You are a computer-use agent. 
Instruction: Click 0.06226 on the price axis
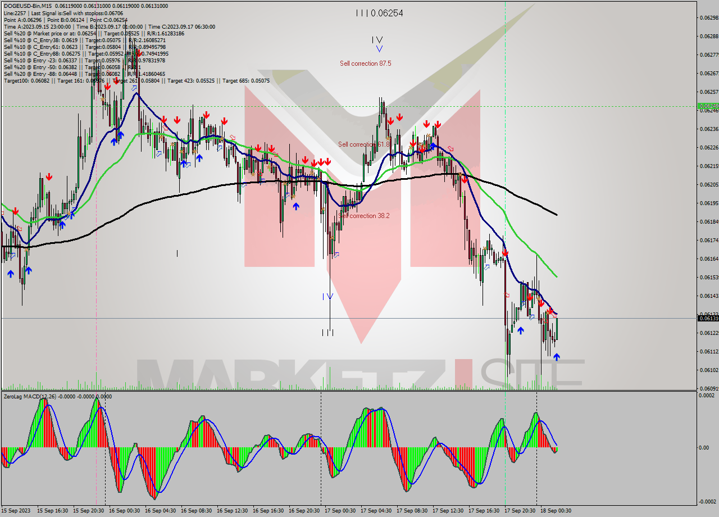click(x=709, y=147)
